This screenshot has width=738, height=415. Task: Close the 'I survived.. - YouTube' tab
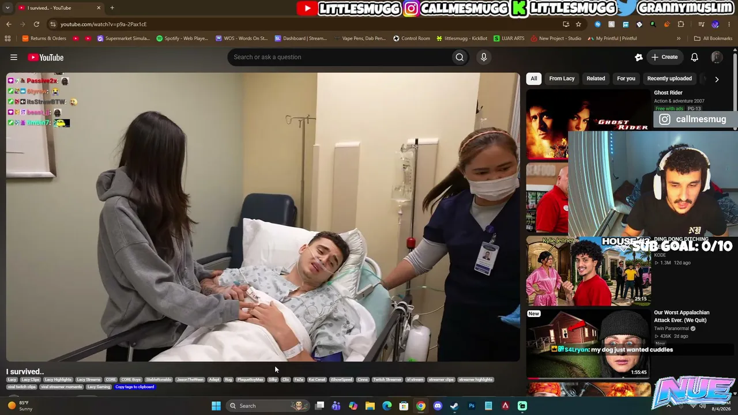point(99,8)
